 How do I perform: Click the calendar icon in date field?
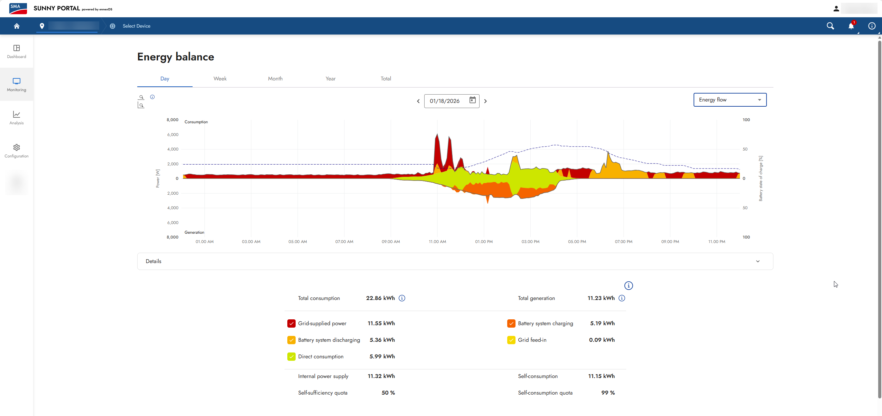472,100
